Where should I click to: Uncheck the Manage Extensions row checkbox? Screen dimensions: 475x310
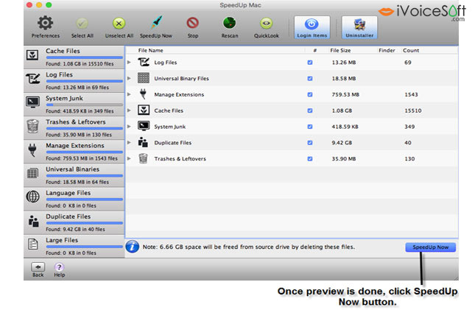(310, 94)
